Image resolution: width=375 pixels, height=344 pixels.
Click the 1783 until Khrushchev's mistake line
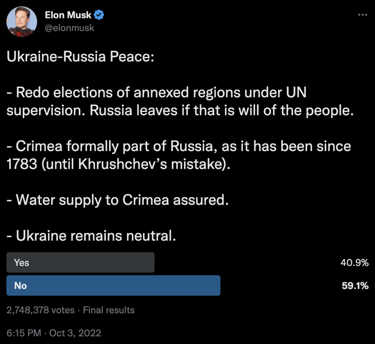click(119, 164)
